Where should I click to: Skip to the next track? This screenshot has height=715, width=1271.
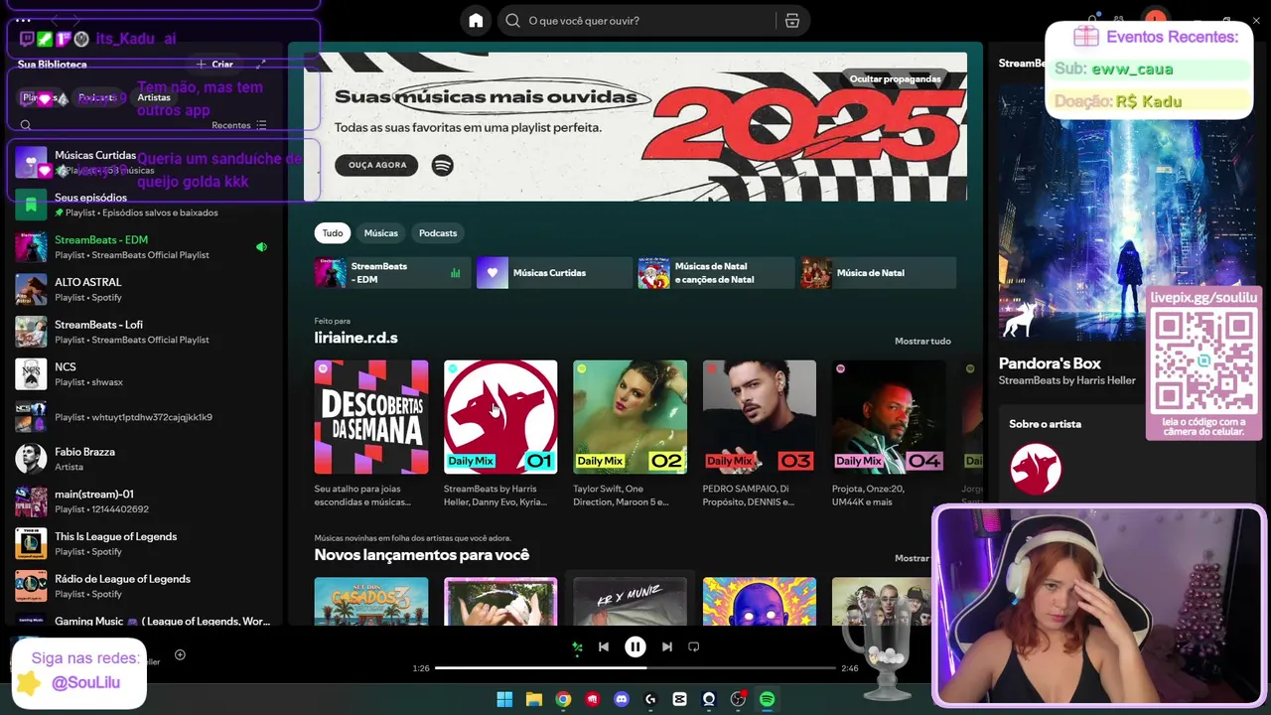(x=667, y=646)
